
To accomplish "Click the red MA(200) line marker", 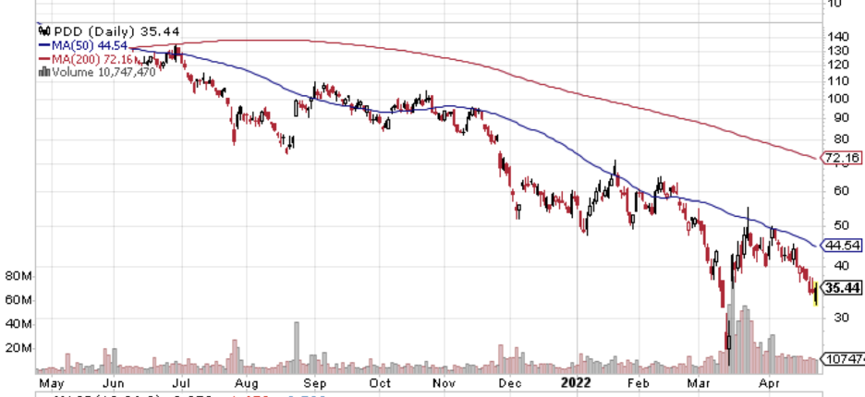I will point(44,59).
